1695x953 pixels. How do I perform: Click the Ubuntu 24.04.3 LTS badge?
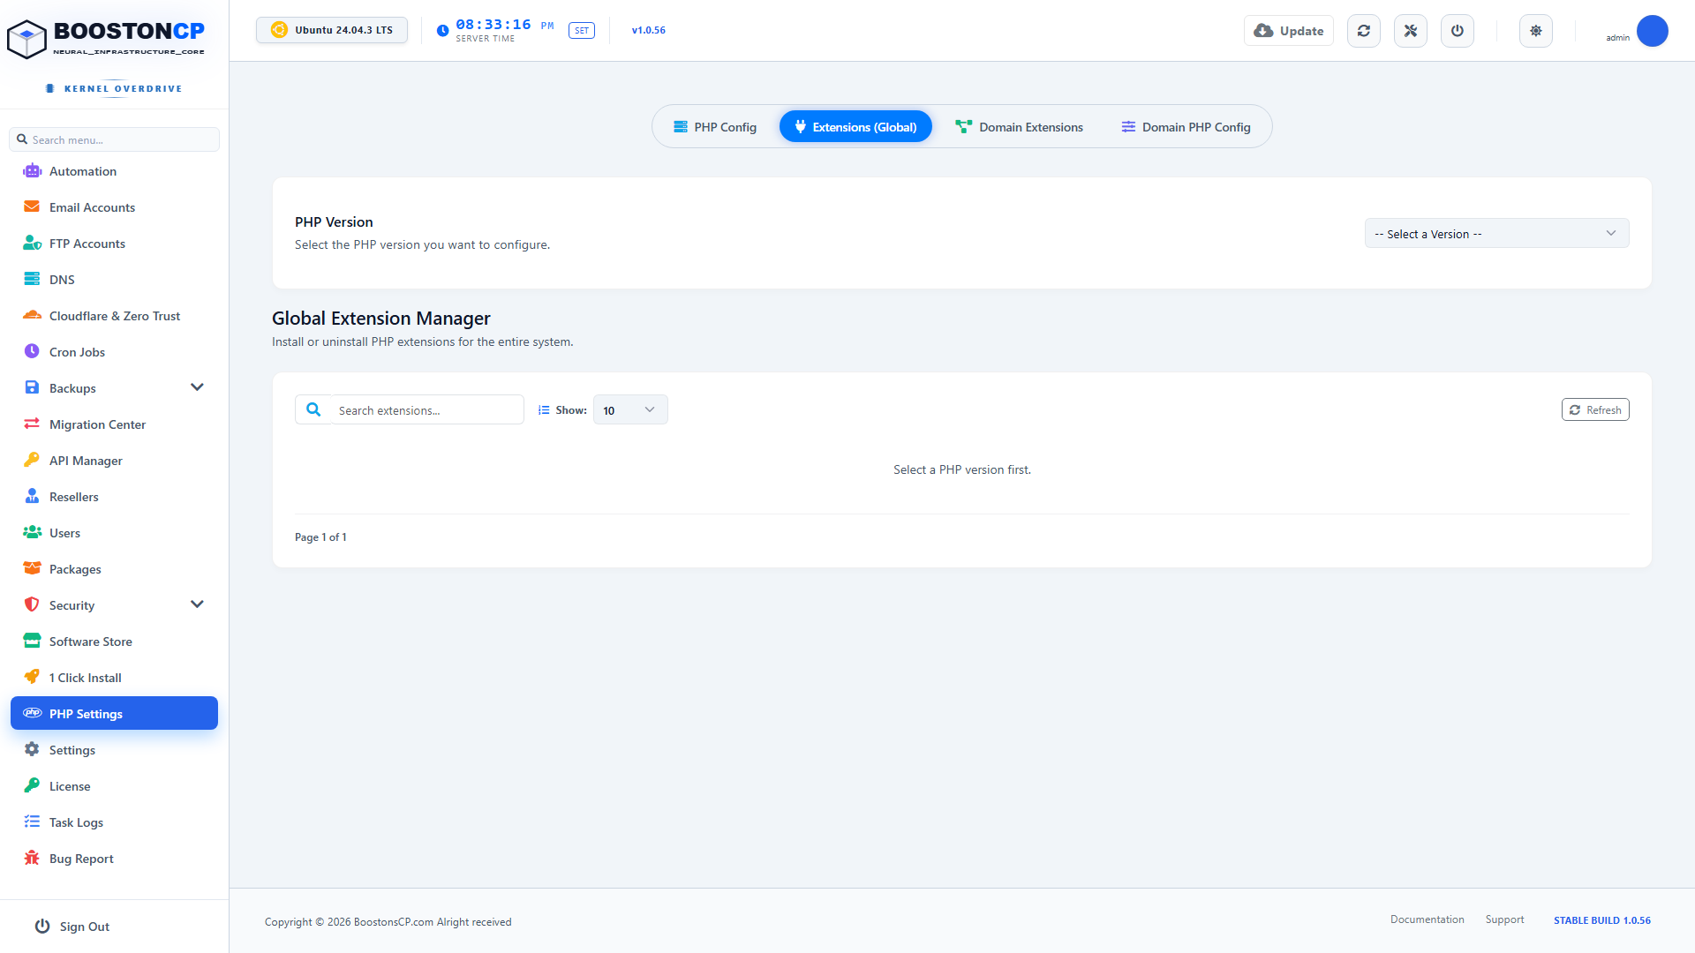click(332, 30)
